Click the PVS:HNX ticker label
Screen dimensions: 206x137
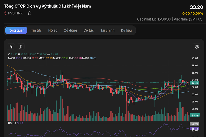point(15,13)
